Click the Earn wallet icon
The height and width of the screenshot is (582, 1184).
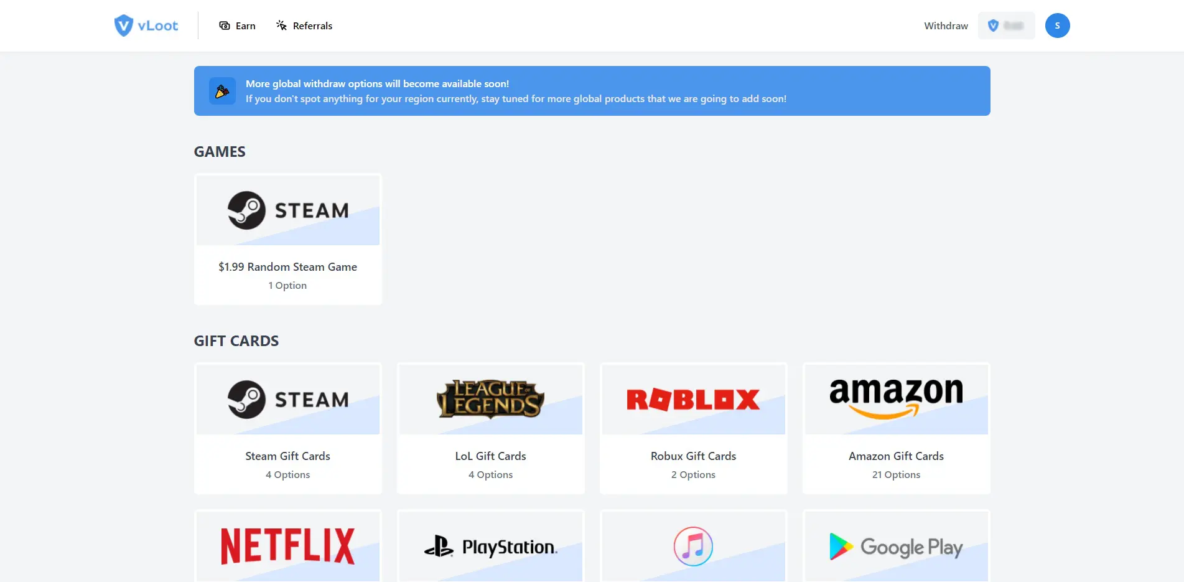pyautogui.click(x=225, y=26)
